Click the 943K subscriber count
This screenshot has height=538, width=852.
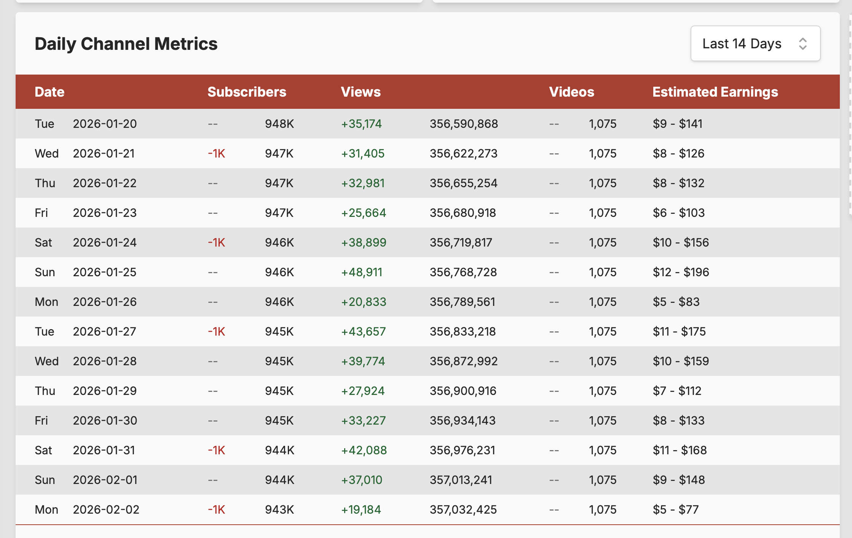click(279, 509)
